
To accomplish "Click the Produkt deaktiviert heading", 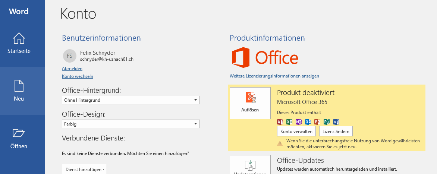I will click(306, 93).
